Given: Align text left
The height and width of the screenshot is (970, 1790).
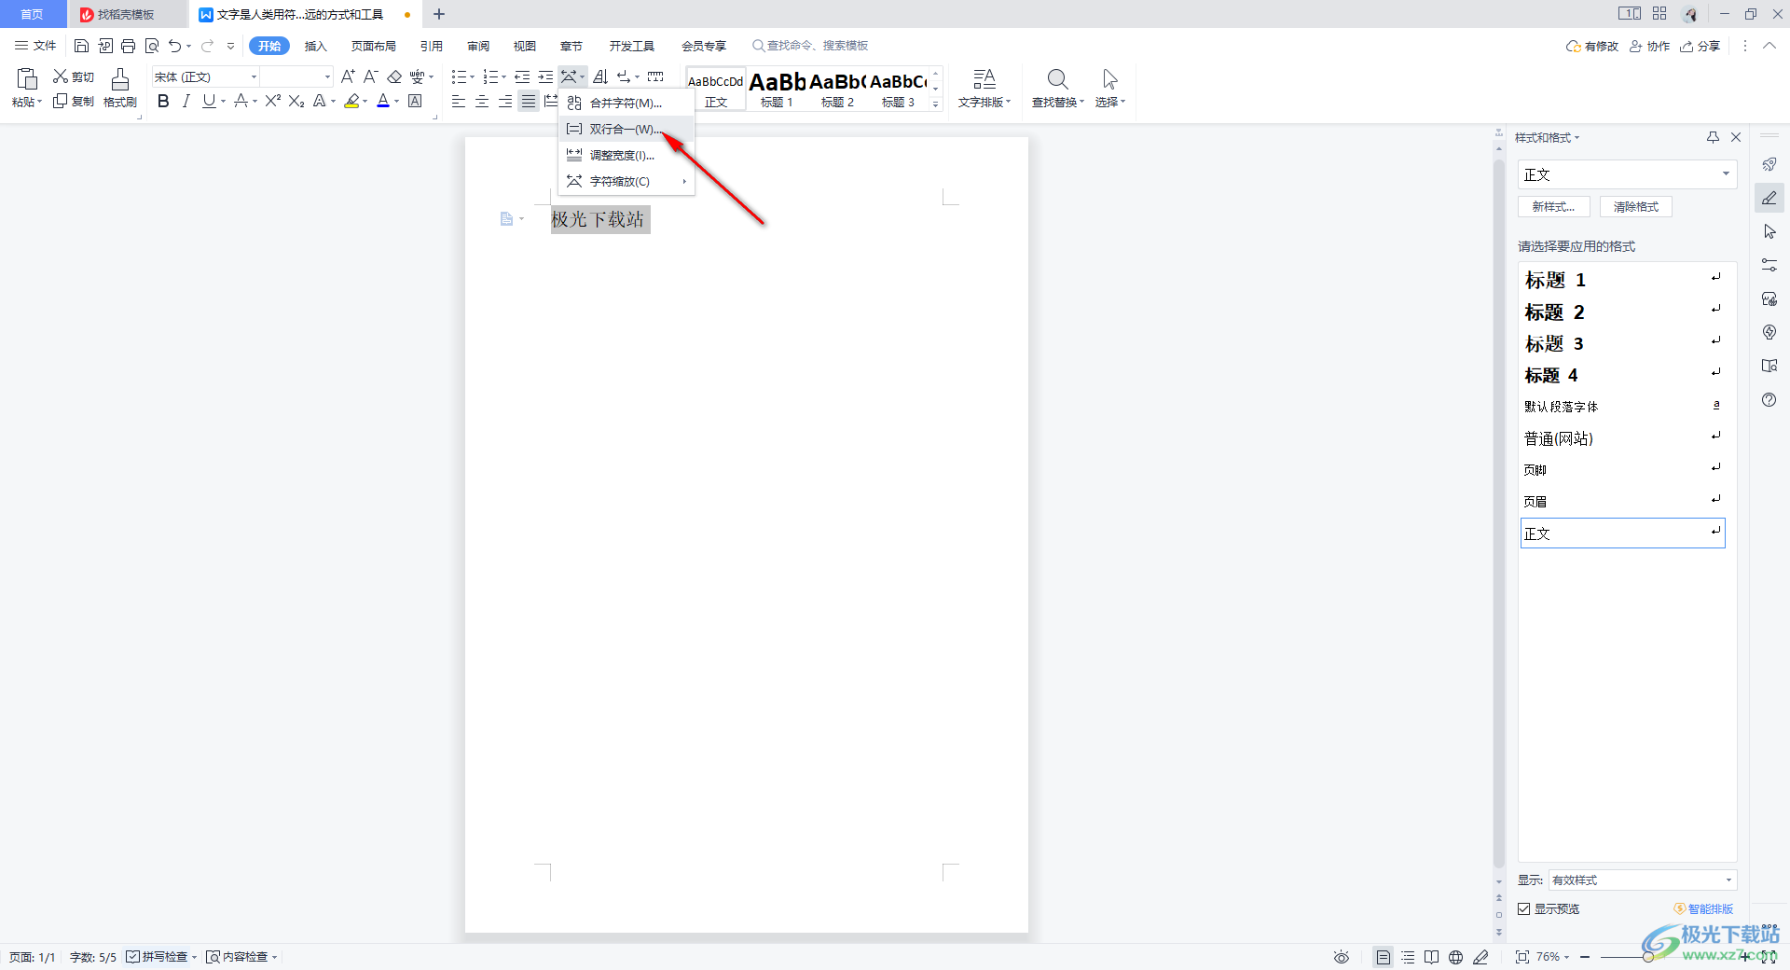Looking at the screenshot, I should (458, 101).
